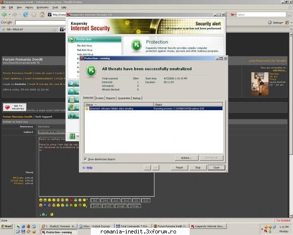This screenshot has width=293, height=235.
Task: Reload page with Firefox refresh icon
Action: (26, 15)
